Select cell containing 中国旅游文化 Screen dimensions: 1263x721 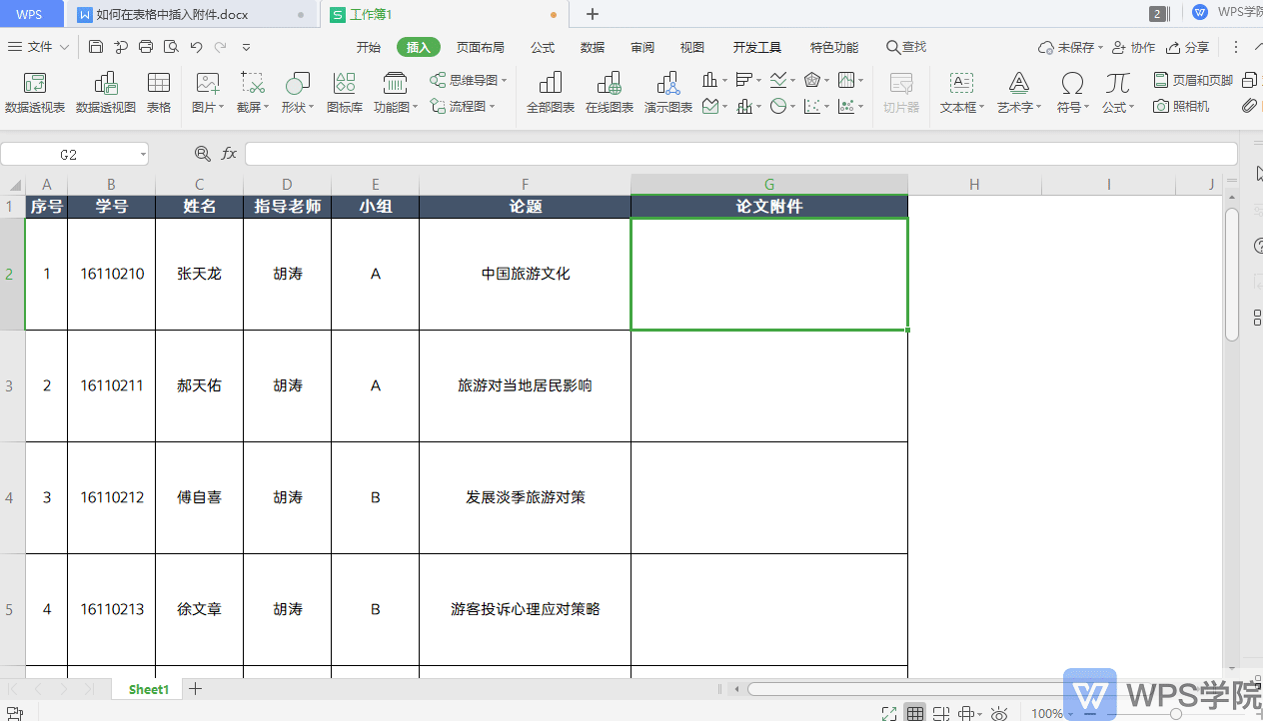(525, 274)
